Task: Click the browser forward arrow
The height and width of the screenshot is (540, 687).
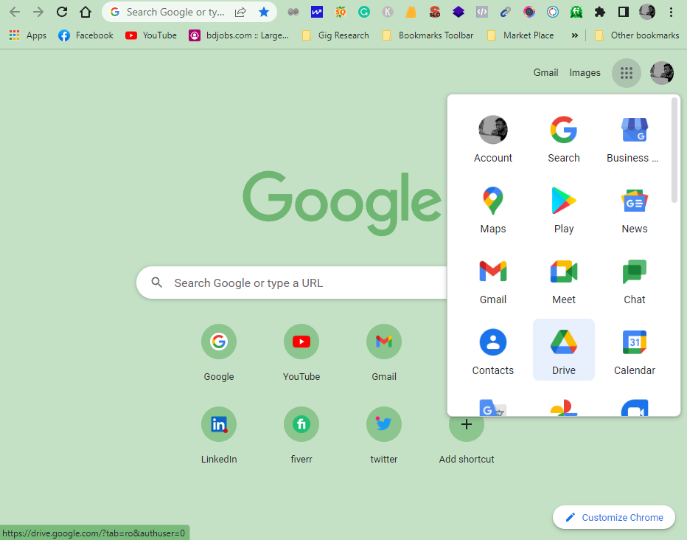Action: (x=38, y=12)
